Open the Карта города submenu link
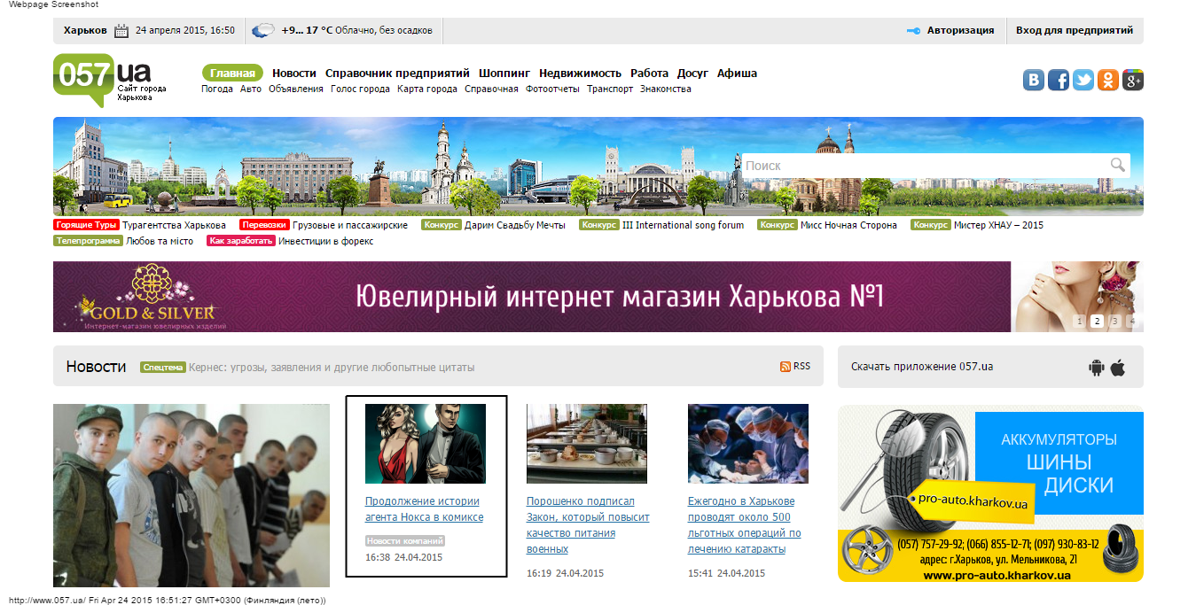 [x=427, y=89]
